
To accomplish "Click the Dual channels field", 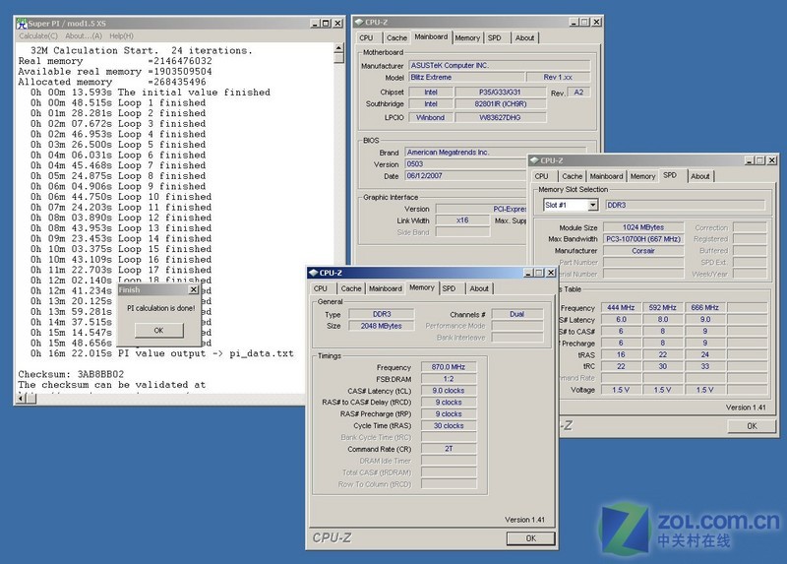I will coord(517,314).
